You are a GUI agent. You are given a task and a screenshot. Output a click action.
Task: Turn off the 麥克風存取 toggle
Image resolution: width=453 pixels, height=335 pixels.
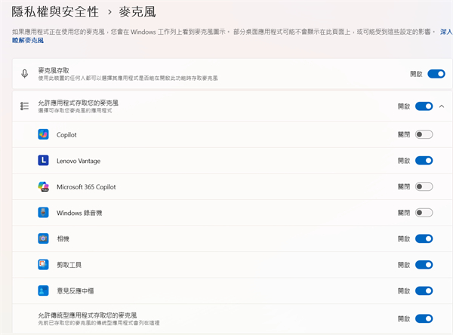pos(436,74)
